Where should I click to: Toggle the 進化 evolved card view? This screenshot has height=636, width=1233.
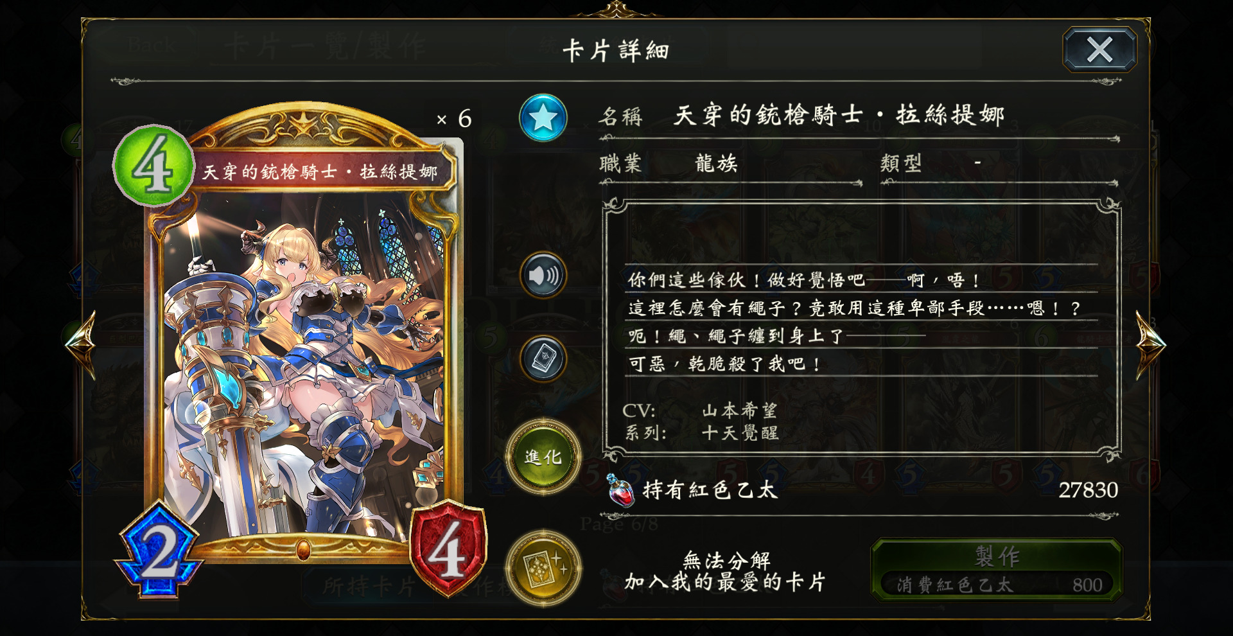pos(543,457)
